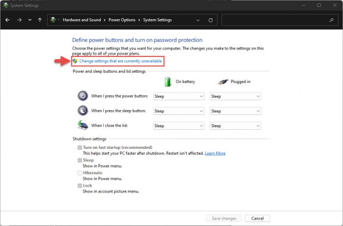Screen dimensions: 343x226
Task: Click the Control Panel icon in the address bar
Action: [53, 20]
